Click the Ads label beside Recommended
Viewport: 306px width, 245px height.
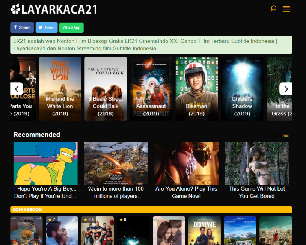coord(285,136)
